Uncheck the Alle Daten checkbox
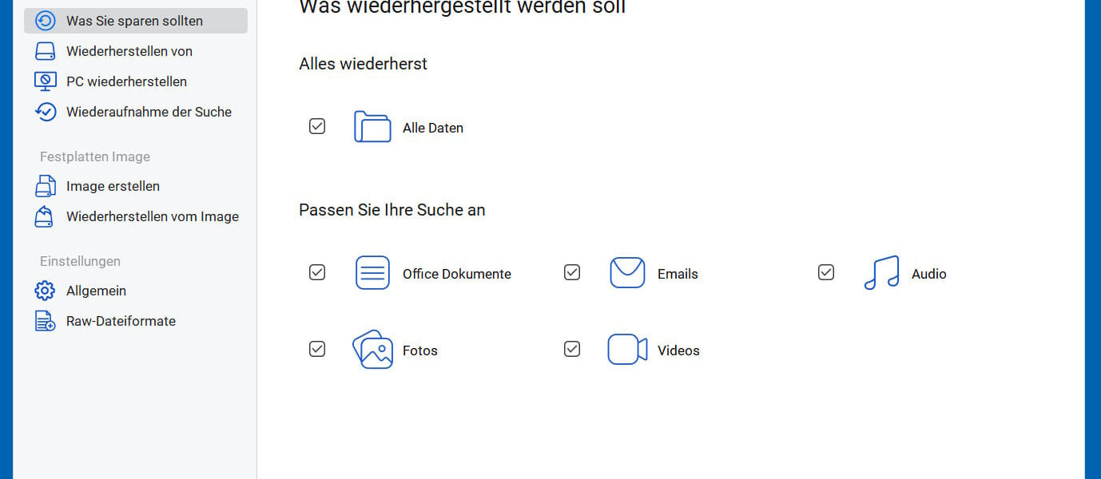This screenshot has width=1101, height=479. click(317, 125)
